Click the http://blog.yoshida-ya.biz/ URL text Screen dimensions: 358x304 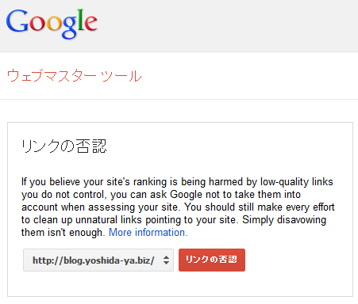pyautogui.click(x=94, y=260)
